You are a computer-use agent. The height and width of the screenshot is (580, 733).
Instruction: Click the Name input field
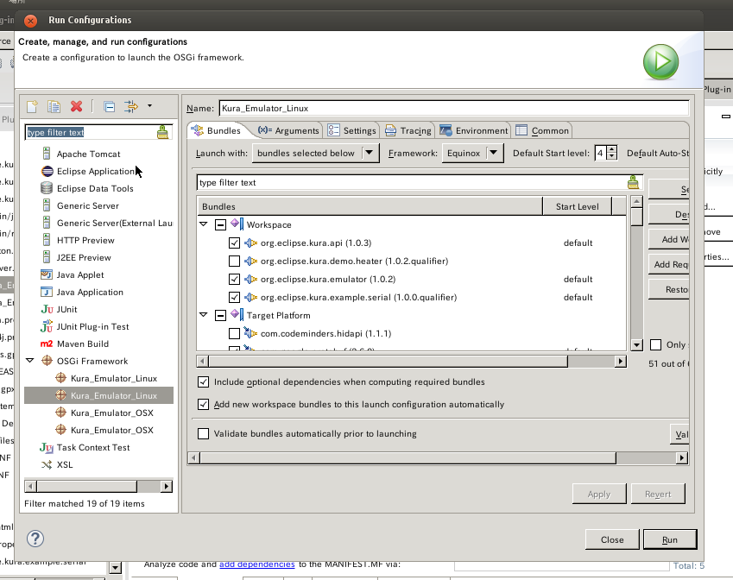tap(453, 108)
